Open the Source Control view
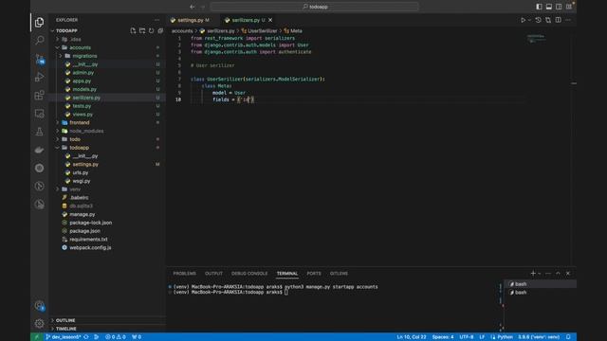This screenshot has height=341, width=607. 39,59
